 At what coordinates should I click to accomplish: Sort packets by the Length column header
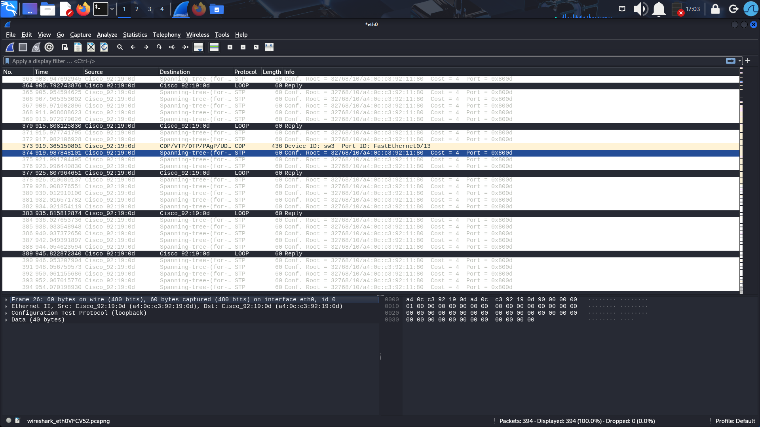272,72
